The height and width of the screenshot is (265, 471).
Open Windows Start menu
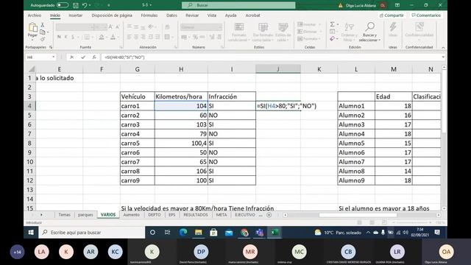[31, 233]
